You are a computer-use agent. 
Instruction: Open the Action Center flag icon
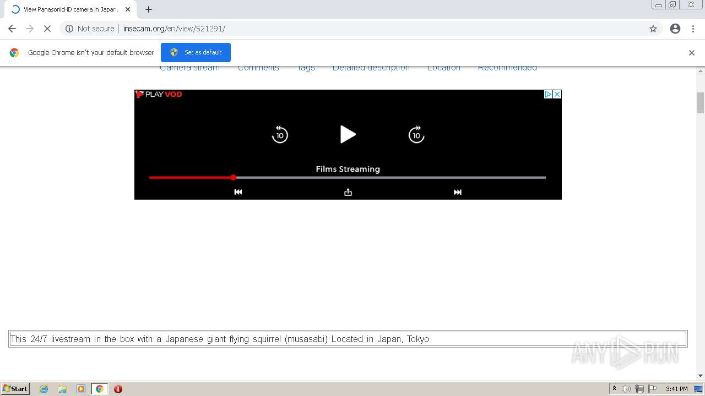pos(653,389)
